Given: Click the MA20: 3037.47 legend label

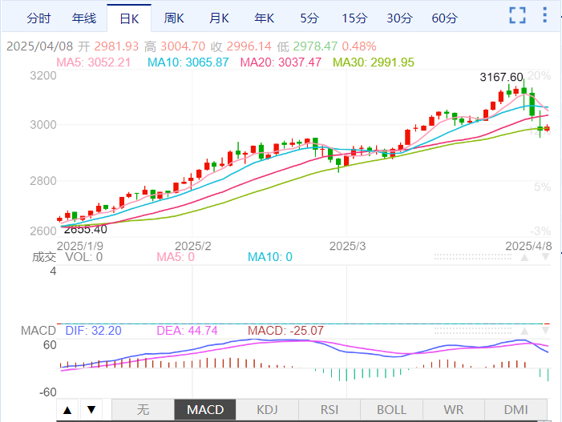Looking at the screenshot, I should pos(281,62).
